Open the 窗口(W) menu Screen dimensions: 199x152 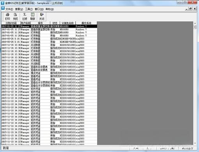pyautogui.click(x=39, y=9)
